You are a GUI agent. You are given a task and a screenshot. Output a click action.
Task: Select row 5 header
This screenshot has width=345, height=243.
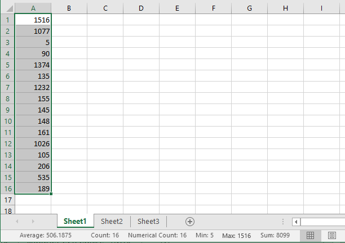8,65
